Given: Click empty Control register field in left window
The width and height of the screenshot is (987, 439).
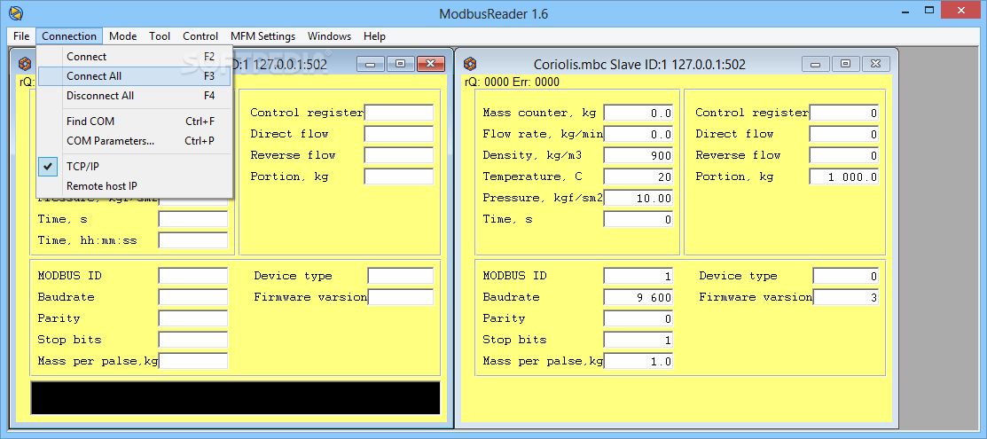Looking at the screenshot, I should click(x=399, y=113).
